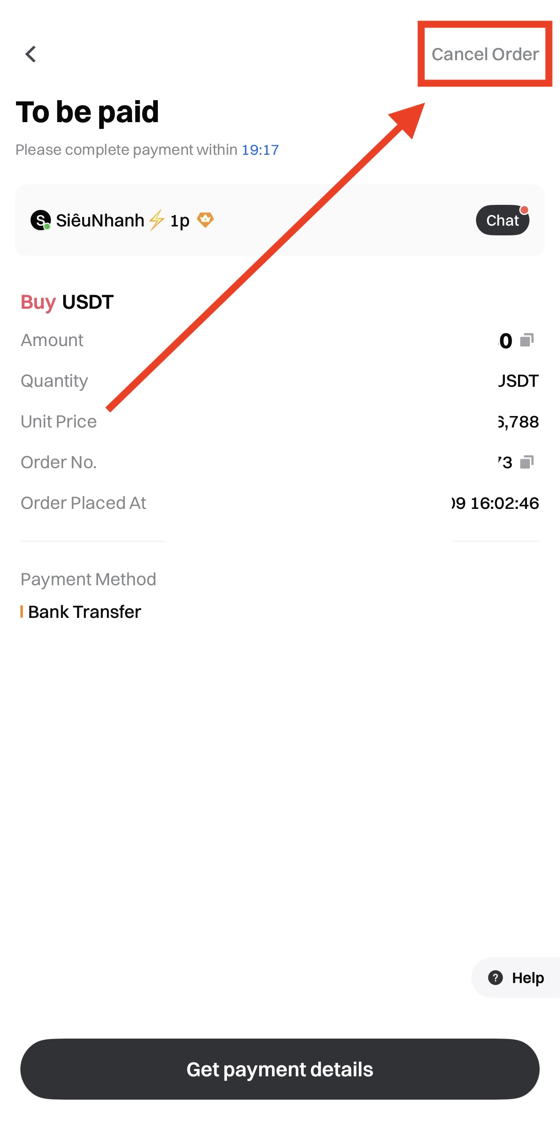Tap the orange crown badge icon
The height and width of the screenshot is (1134, 560).
(x=205, y=219)
